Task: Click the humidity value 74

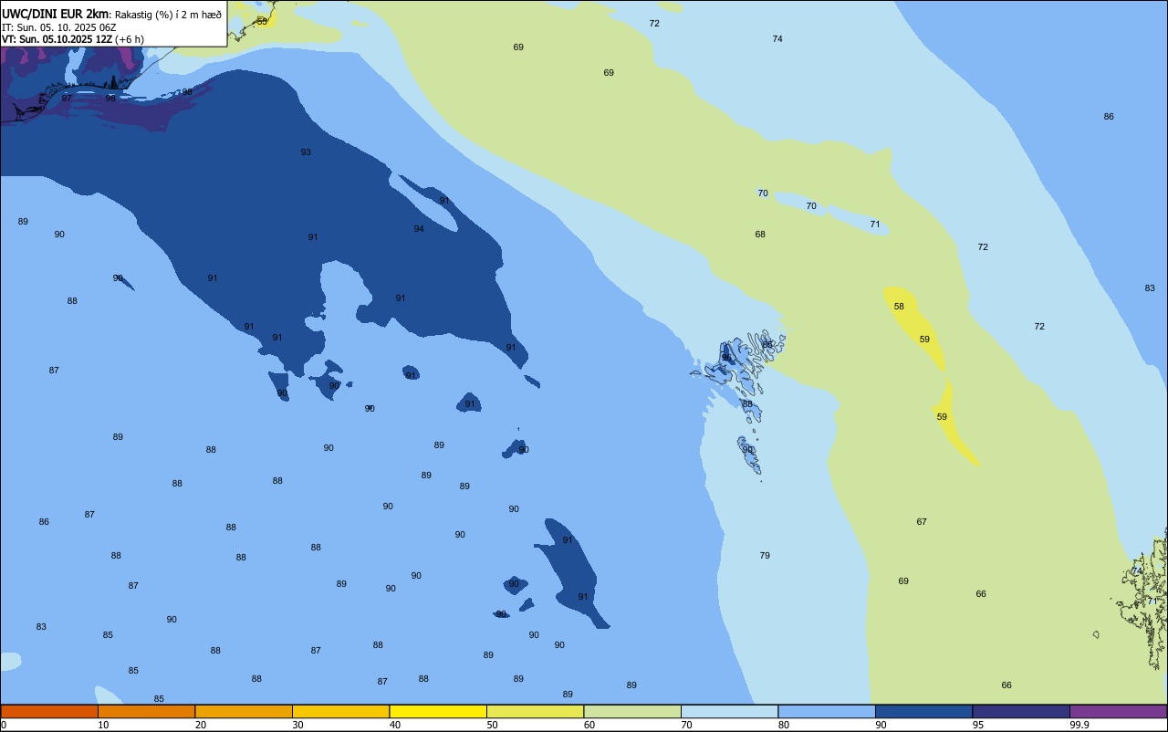Action: coord(777,39)
